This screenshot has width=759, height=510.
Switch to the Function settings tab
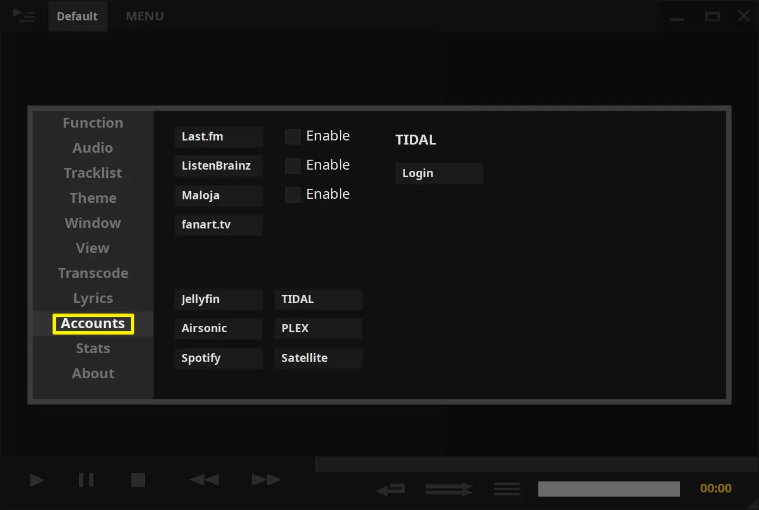[93, 123]
